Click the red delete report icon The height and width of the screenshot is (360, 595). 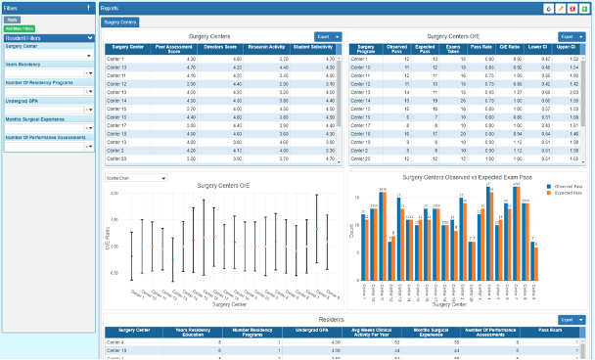[572, 9]
